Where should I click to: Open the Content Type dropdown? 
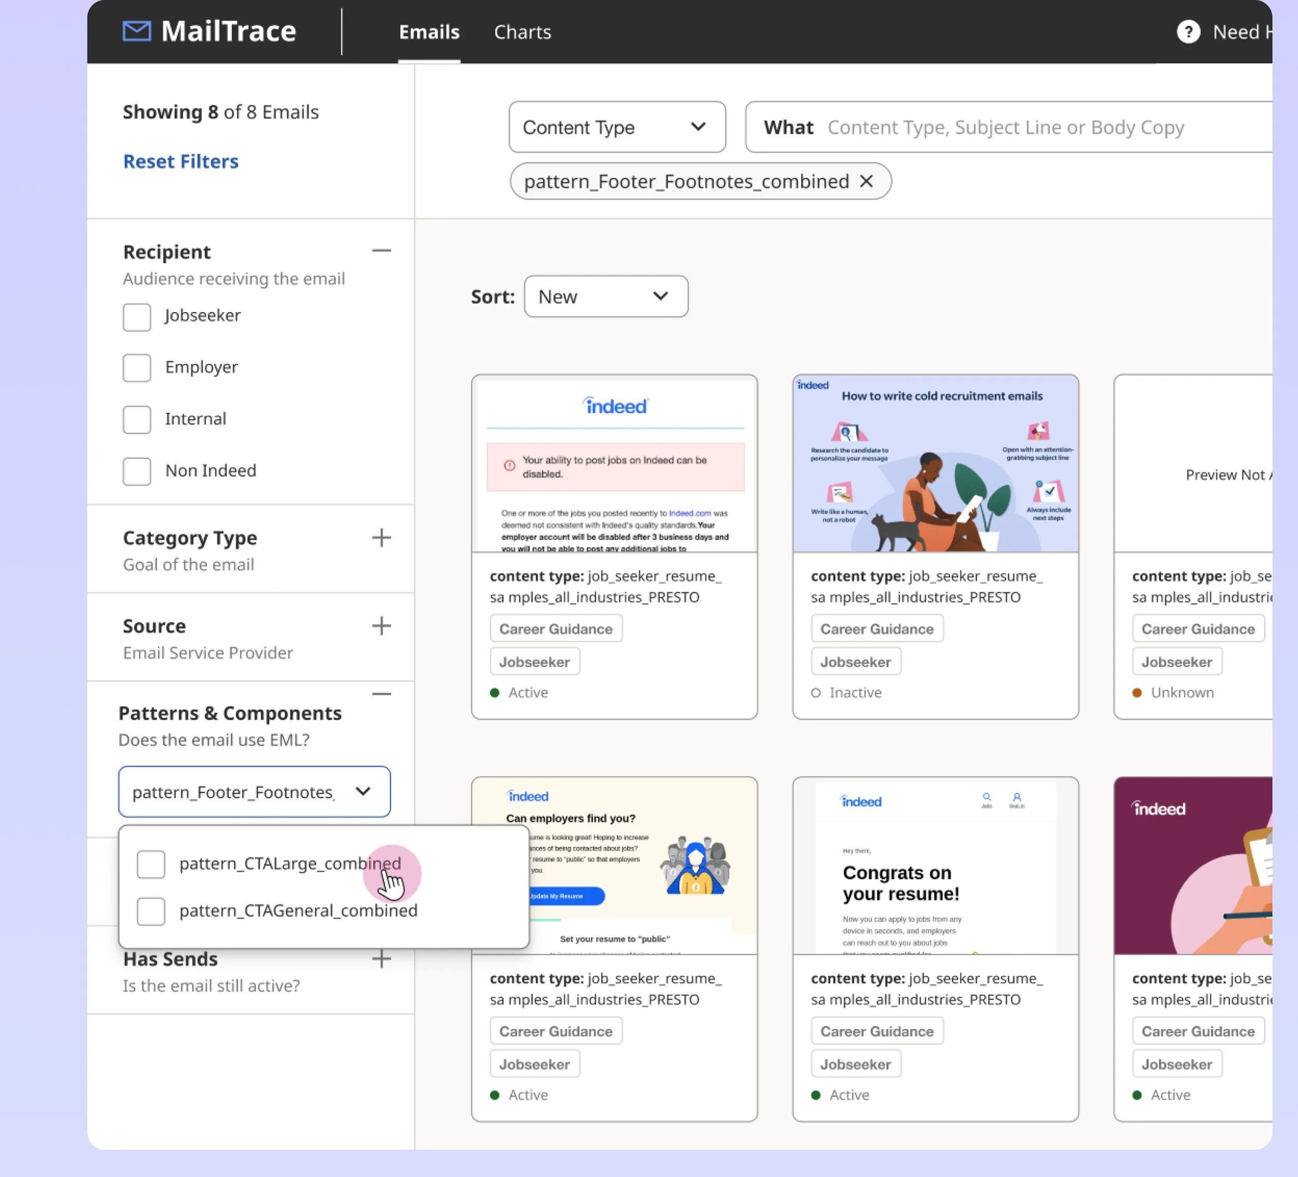pyautogui.click(x=617, y=127)
